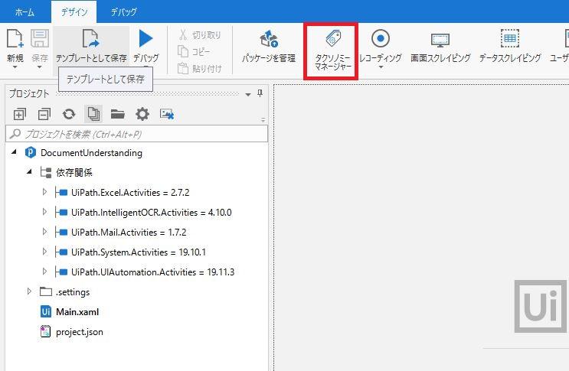Select UiPath.Mail.Activities = 1.7.2
The height and width of the screenshot is (371, 569).
[x=129, y=233]
